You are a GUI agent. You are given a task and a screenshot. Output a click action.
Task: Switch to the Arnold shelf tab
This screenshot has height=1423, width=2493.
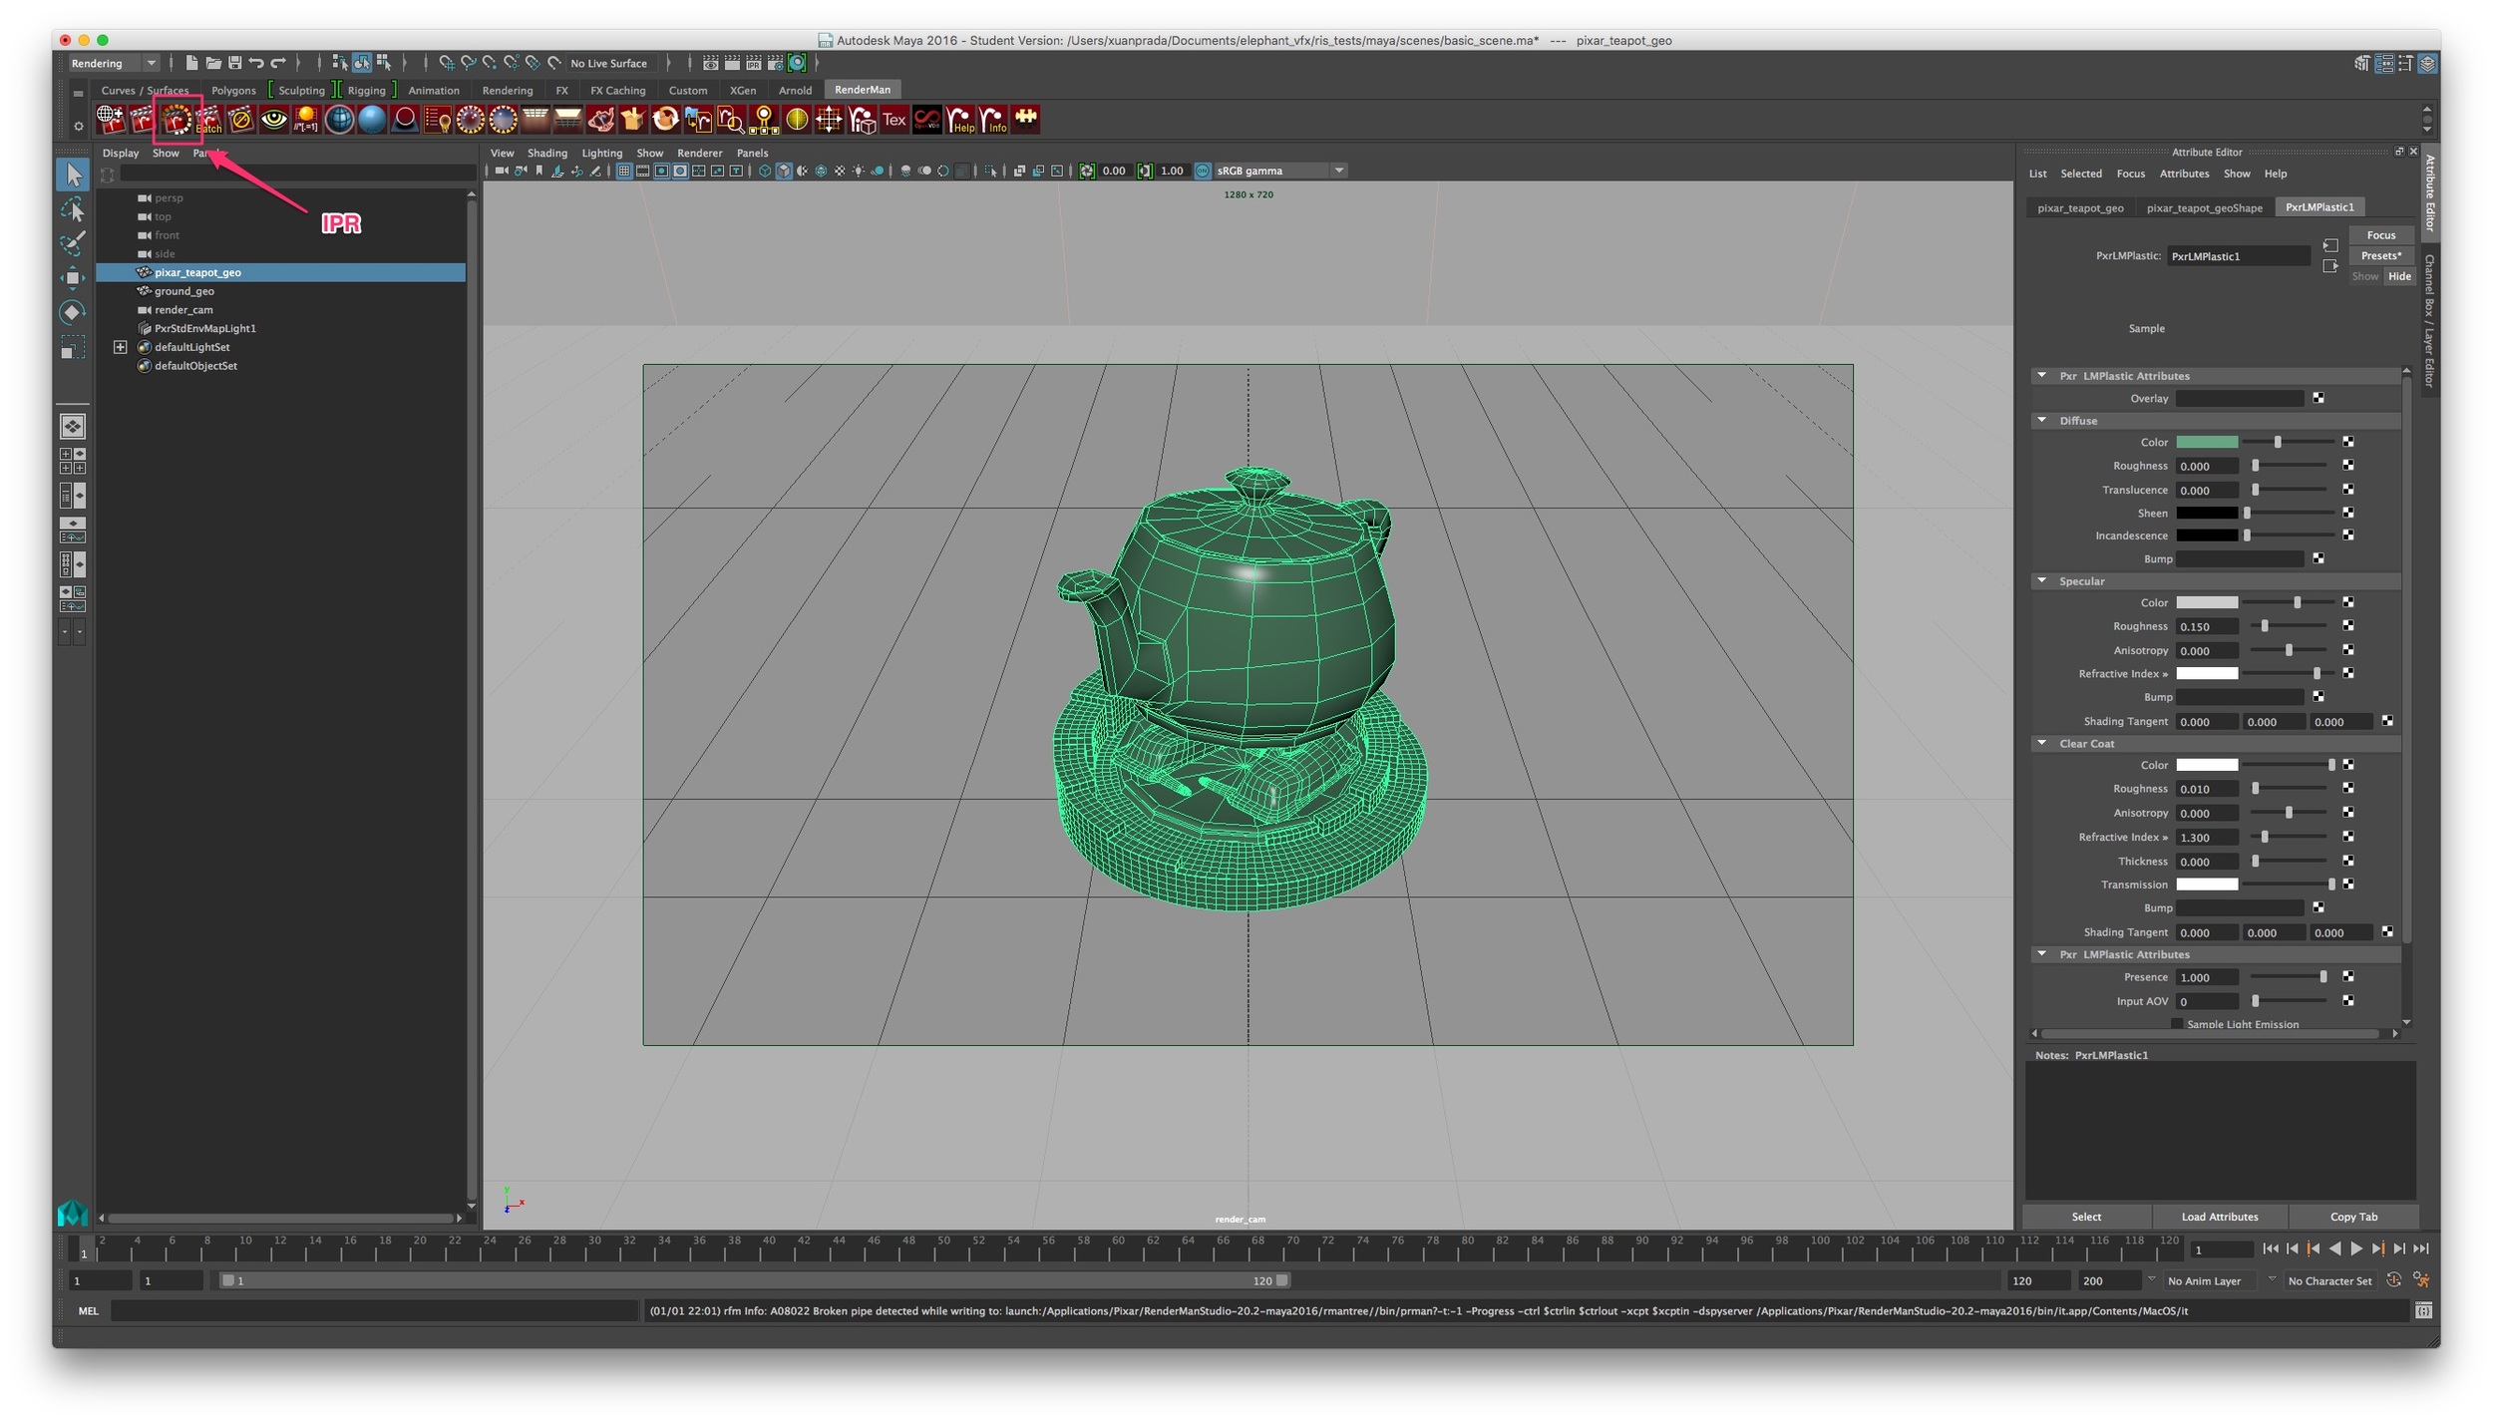point(794,90)
